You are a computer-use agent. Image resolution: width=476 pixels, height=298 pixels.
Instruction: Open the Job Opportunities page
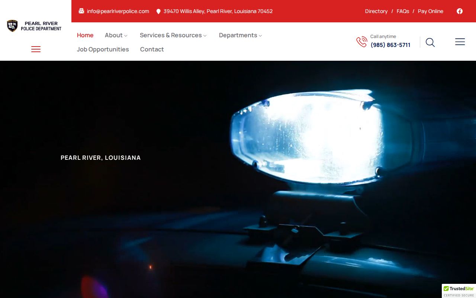point(103,49)
